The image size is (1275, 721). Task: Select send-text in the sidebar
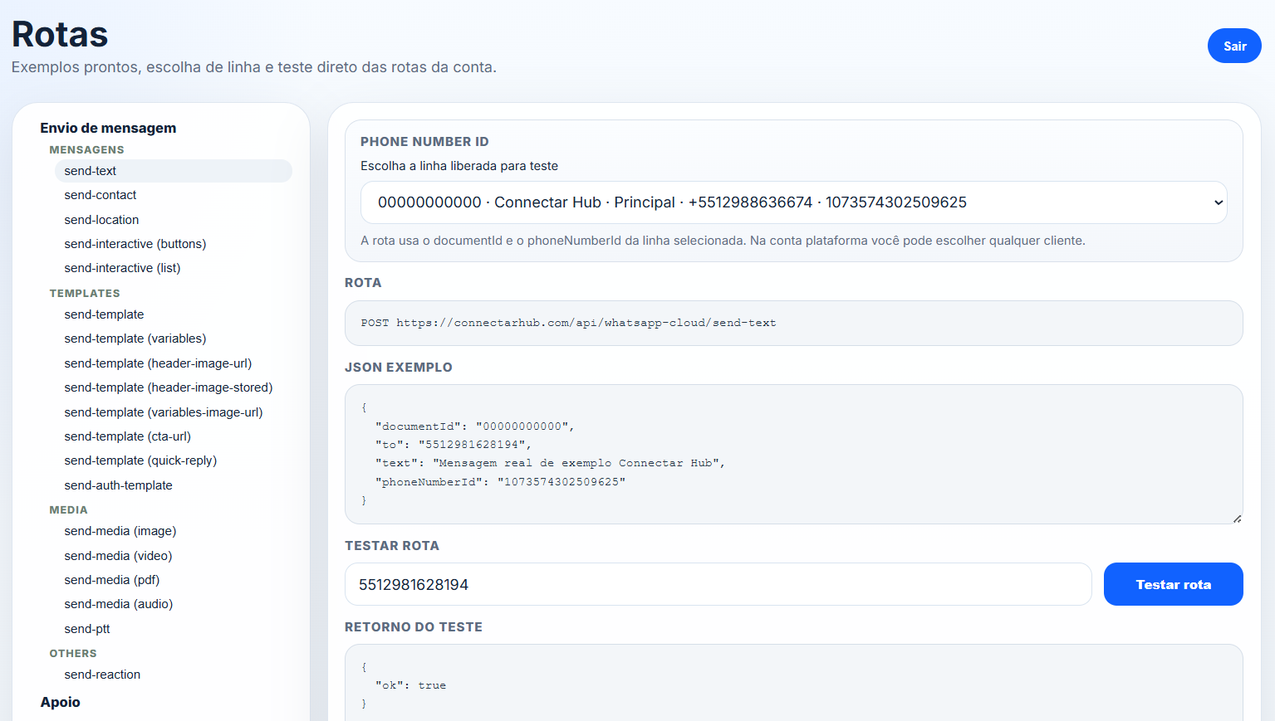[x=91, y=171]
